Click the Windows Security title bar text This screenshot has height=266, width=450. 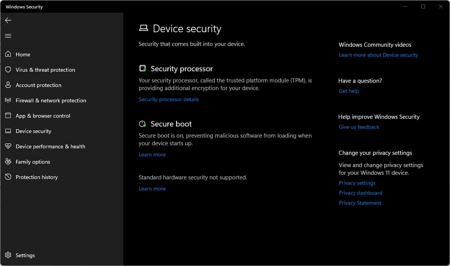tap(24, 7)
